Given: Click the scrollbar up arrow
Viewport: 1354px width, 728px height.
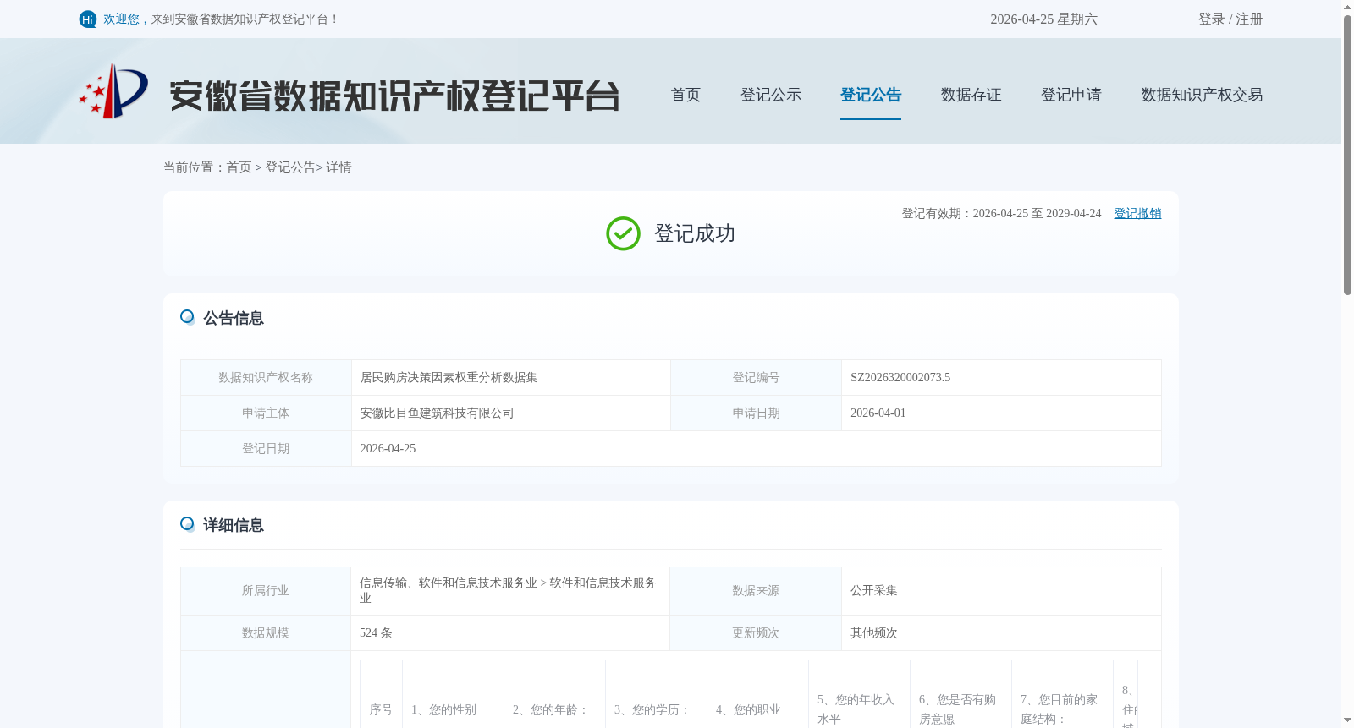Looking at the screenshot, I should (x=1347, y=7).
